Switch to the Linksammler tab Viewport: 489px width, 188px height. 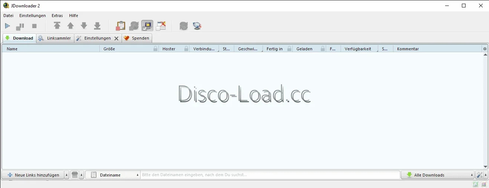tap(55, 38)
